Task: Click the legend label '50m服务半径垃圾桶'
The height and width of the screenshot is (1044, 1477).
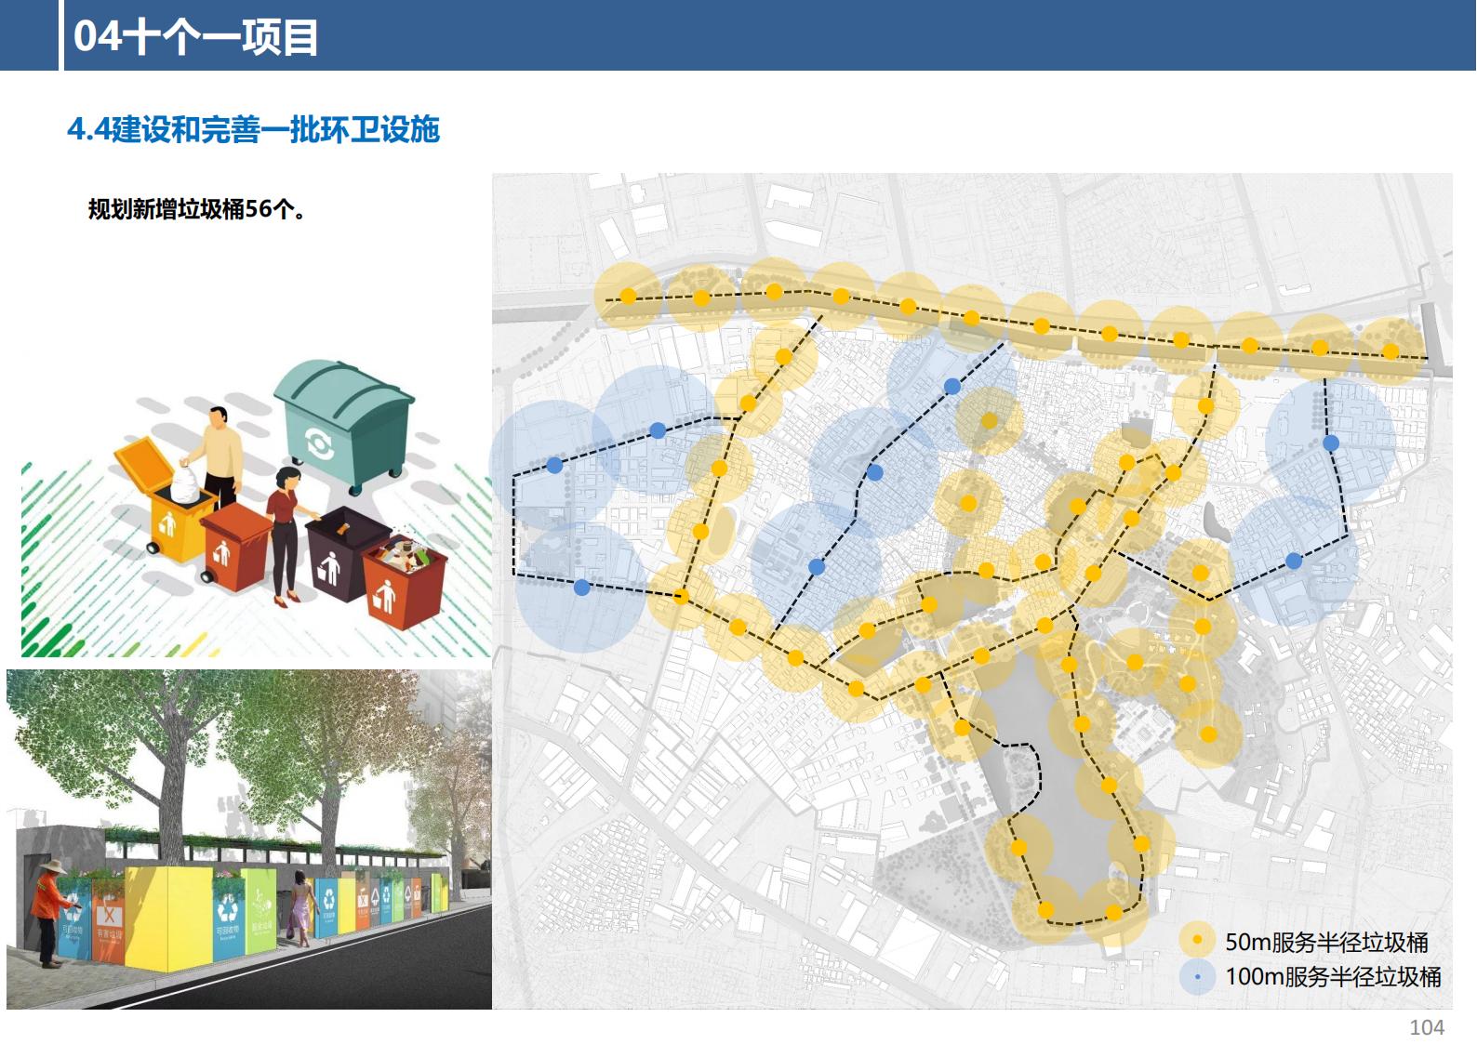Action: point(1326,942)
